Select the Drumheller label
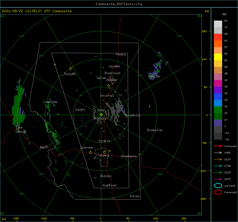 155,130
